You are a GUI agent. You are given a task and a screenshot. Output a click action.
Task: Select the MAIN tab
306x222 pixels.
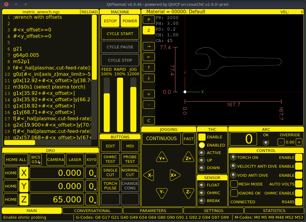[32, 211]
